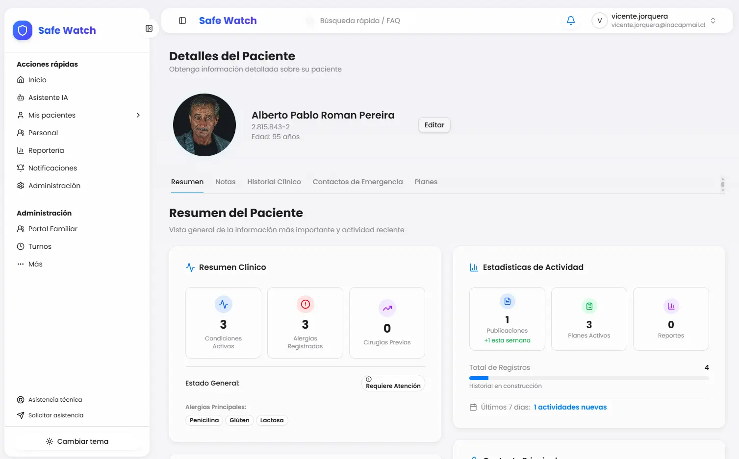The height and width of the screenshot is (459, 739).
Task: Click Solicitar asistencia send icon
Action: coord(21,415)
